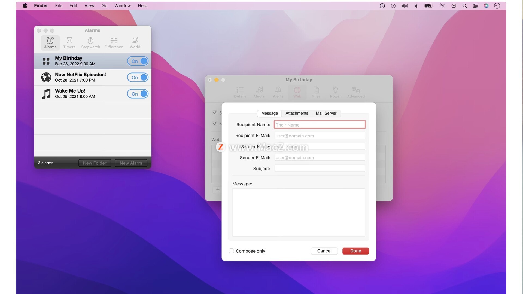Click the 3 alarms status text
This screenshot has height=294, width=523.
pos(45,163)
